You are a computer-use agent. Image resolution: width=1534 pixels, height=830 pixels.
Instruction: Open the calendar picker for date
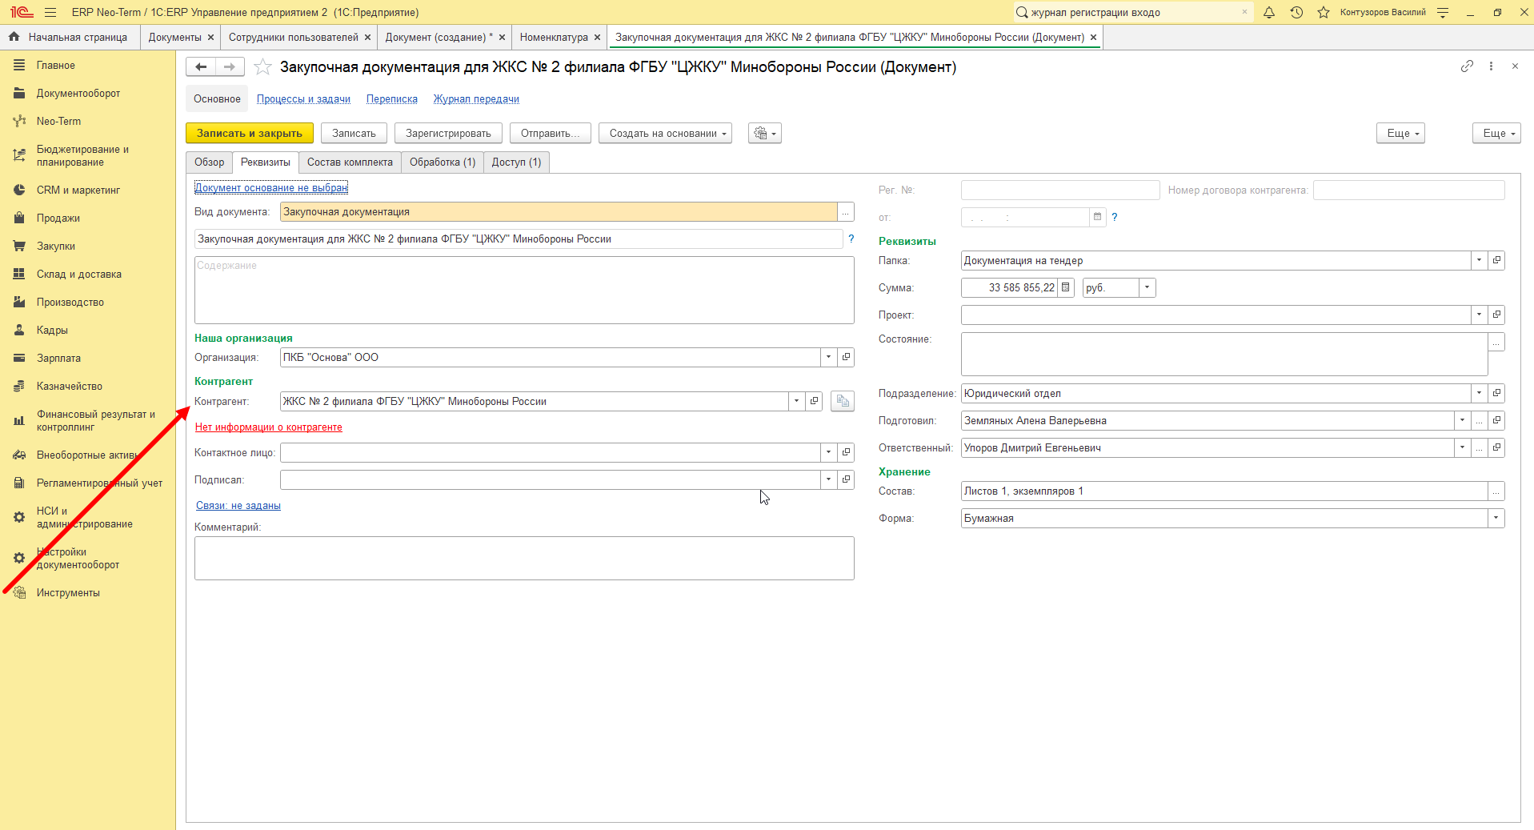point(1097,217)
